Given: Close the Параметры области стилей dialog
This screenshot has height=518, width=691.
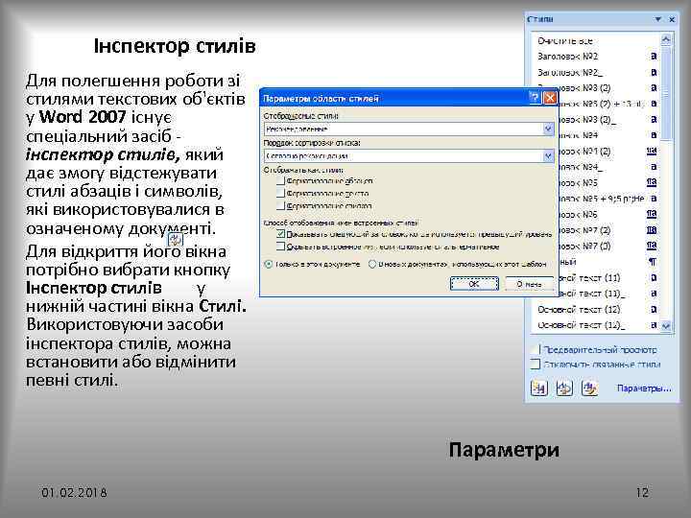Looking at the screenshot, I should point(550,98).
